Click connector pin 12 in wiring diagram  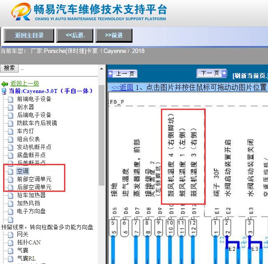click(192, 228)
